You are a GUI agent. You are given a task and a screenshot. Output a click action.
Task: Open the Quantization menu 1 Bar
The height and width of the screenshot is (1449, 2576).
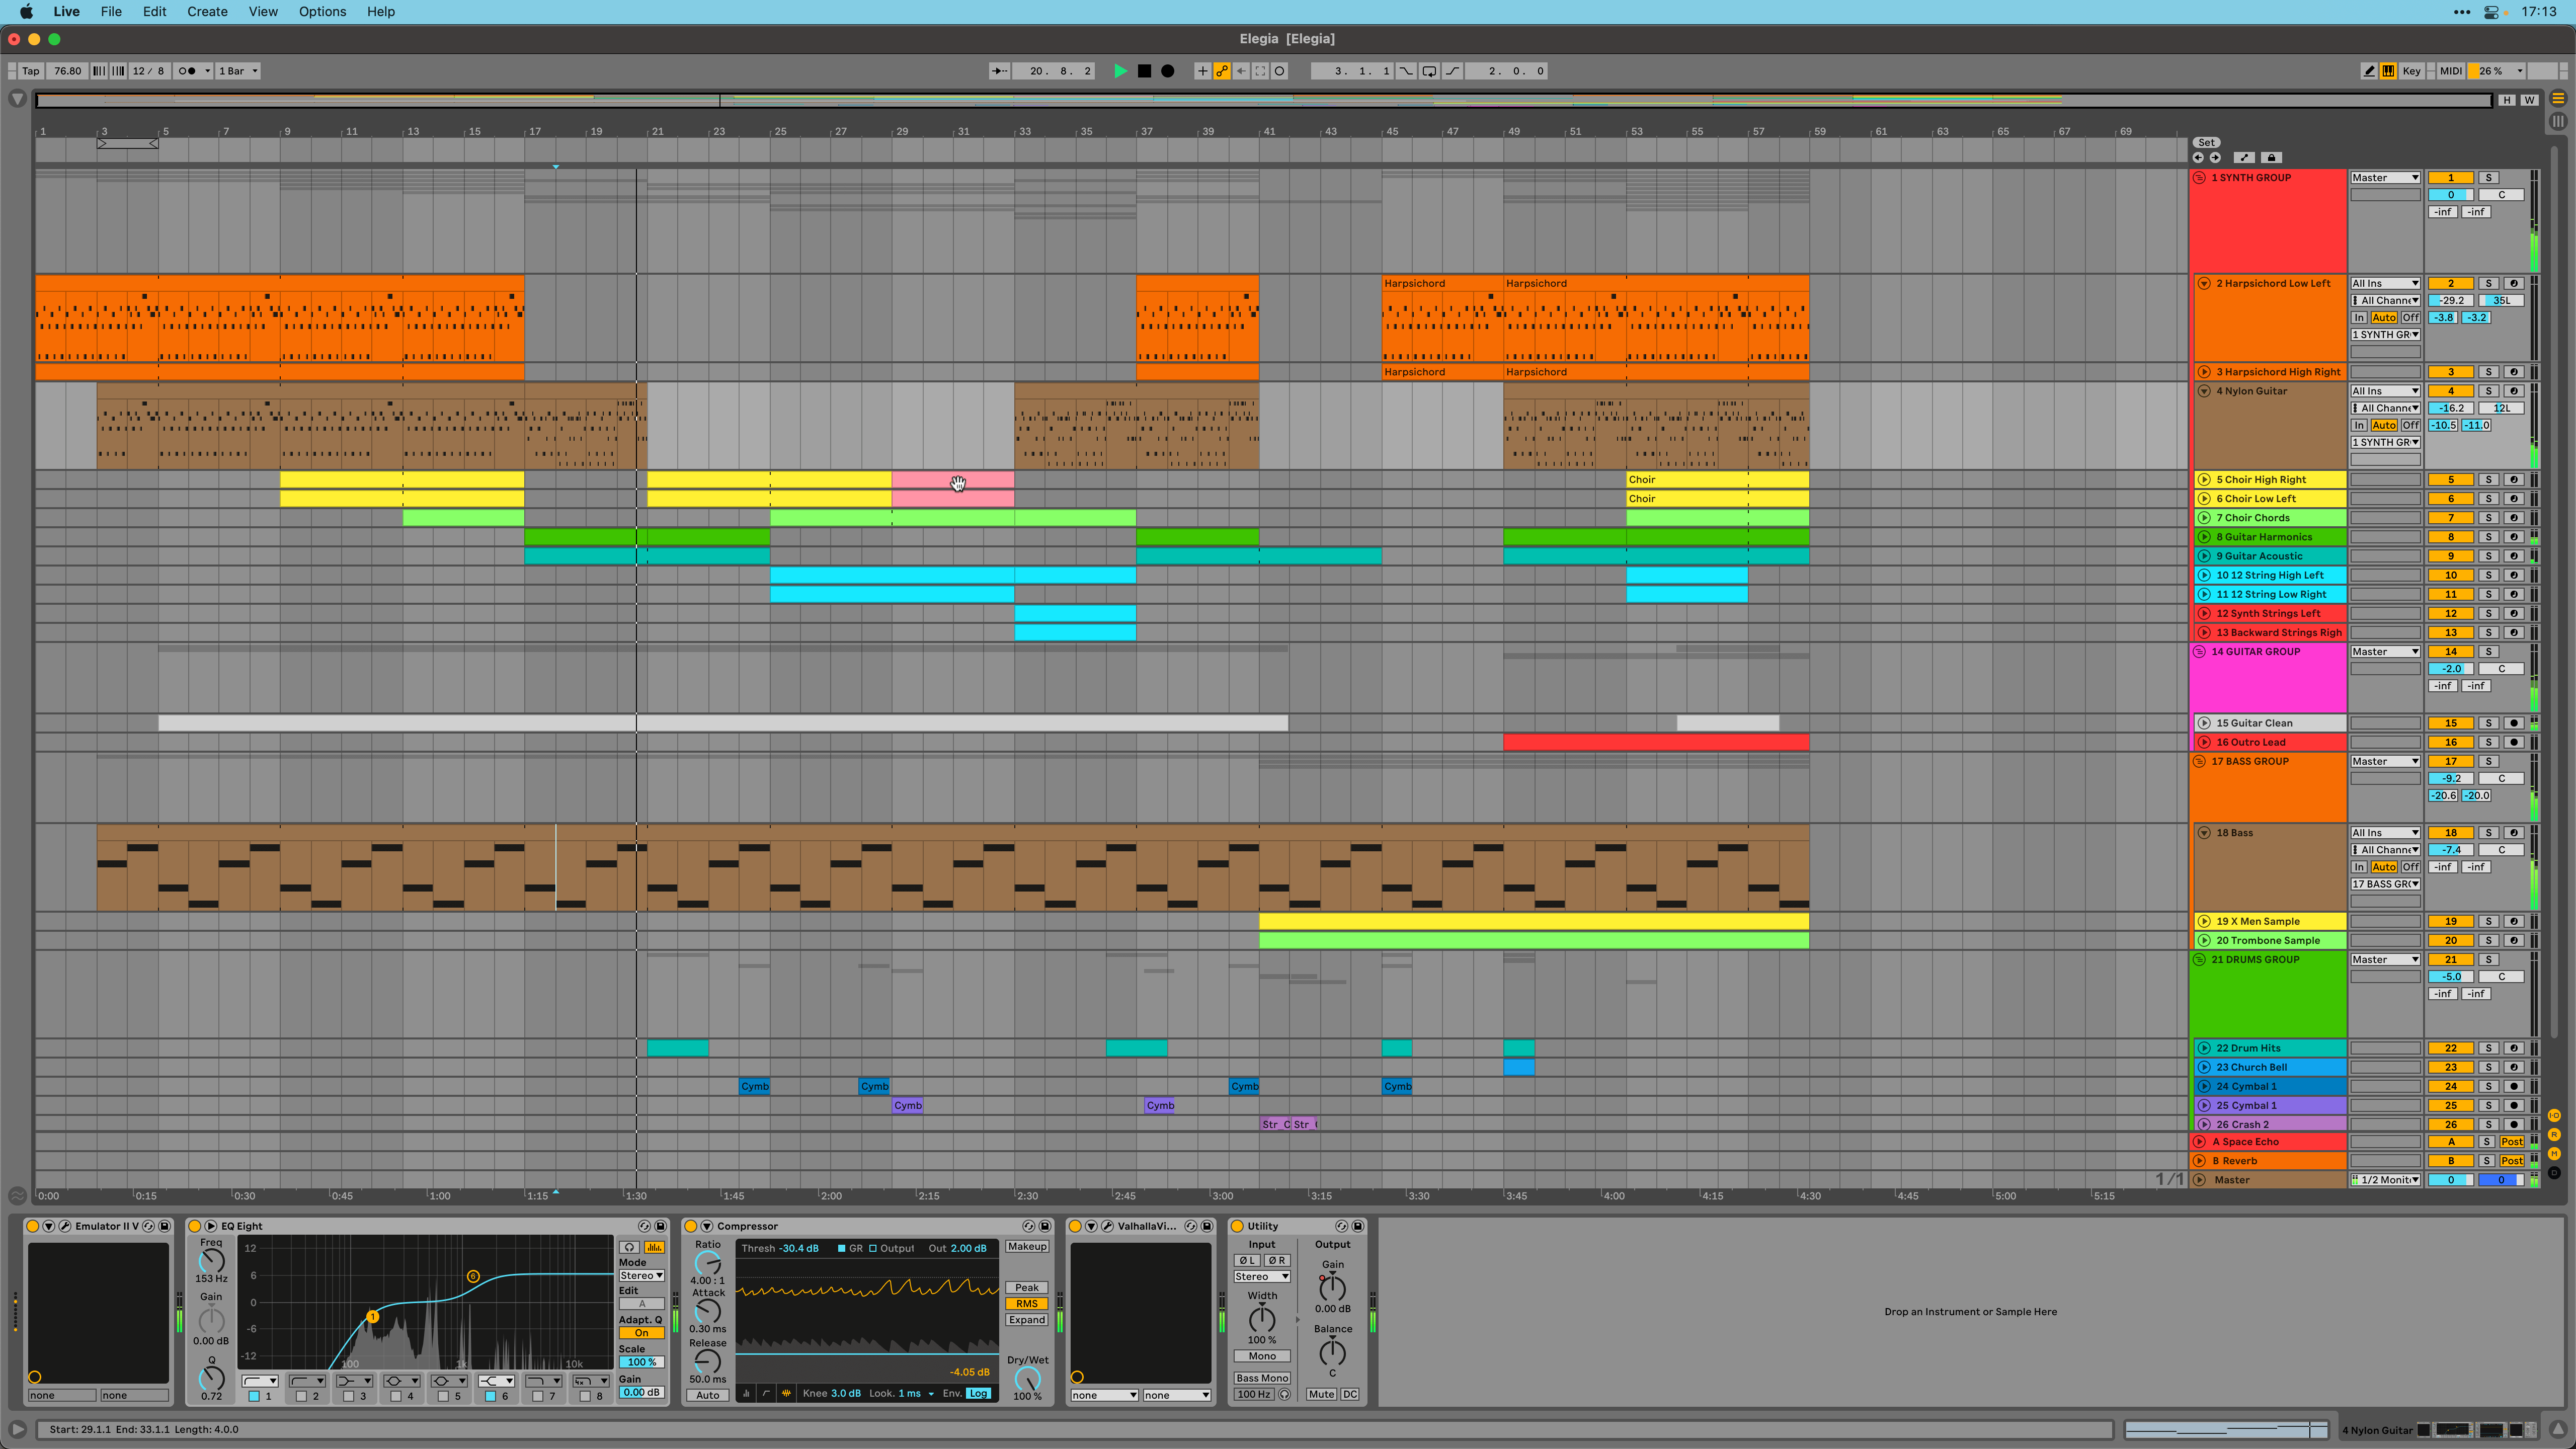pos(238,71)
